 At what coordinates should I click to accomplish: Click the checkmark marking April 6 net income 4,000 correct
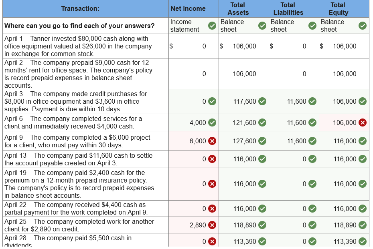pyautogui.click(x=213, y=122)
